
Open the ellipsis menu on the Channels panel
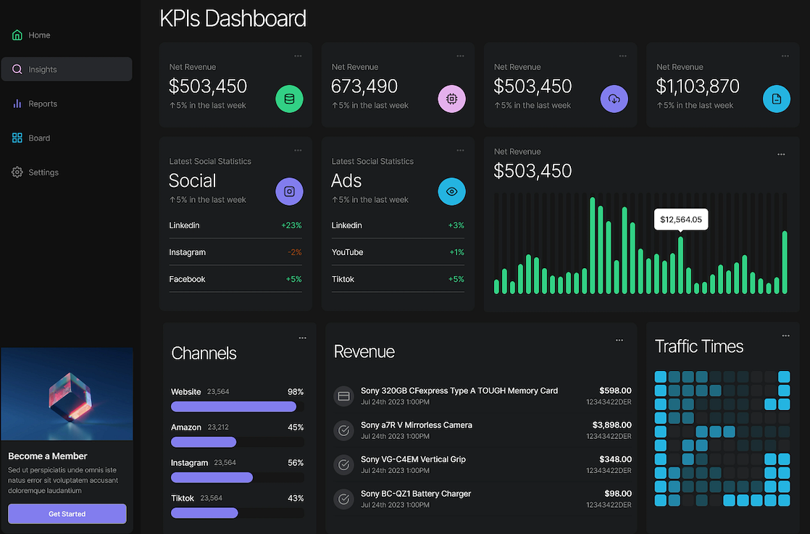(x=302, y=337)
